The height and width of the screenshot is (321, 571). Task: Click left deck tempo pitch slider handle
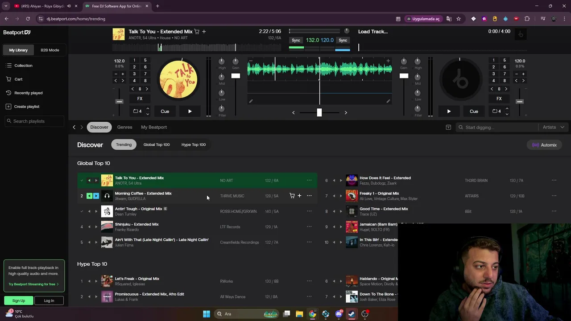119,102
